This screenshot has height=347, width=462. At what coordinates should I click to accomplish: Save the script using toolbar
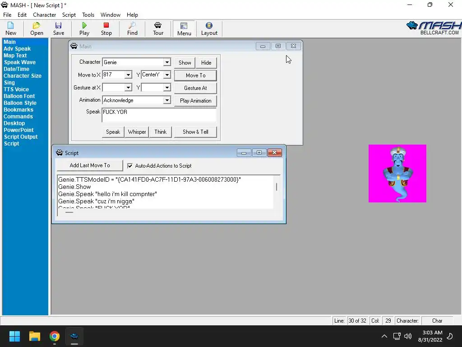point(58,28)
